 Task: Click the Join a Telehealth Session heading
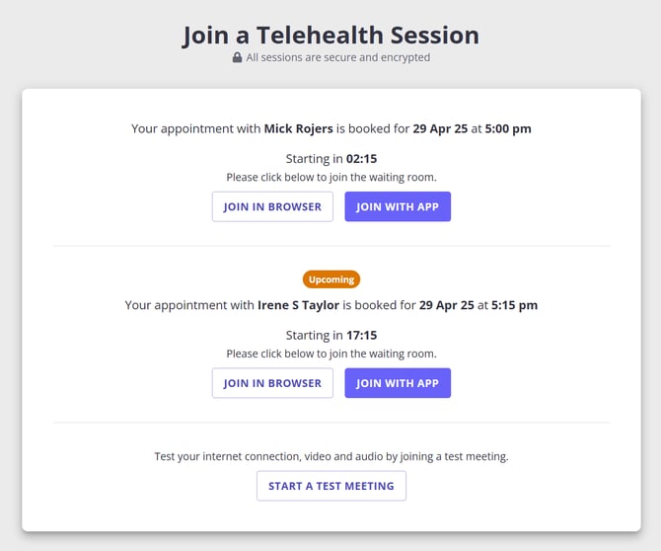click(330, 35)
